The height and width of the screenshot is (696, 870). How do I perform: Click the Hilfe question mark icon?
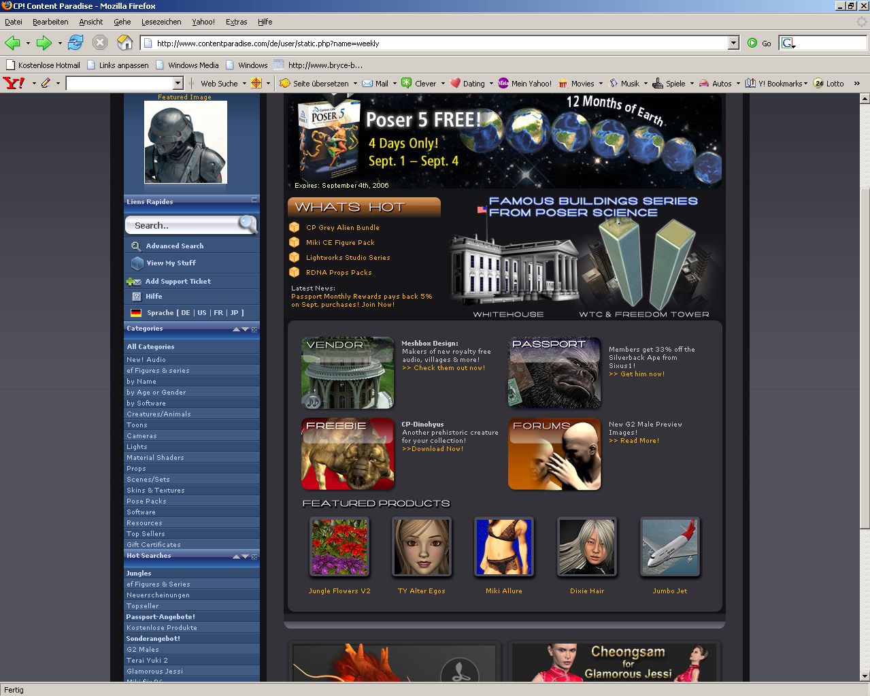(136, 297)
